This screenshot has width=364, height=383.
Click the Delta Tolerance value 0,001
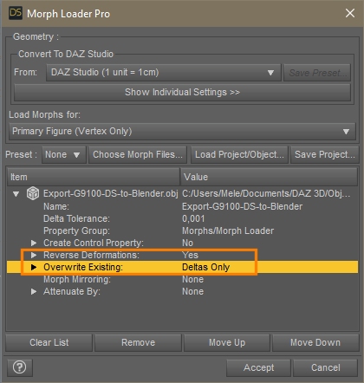point(193,218)
